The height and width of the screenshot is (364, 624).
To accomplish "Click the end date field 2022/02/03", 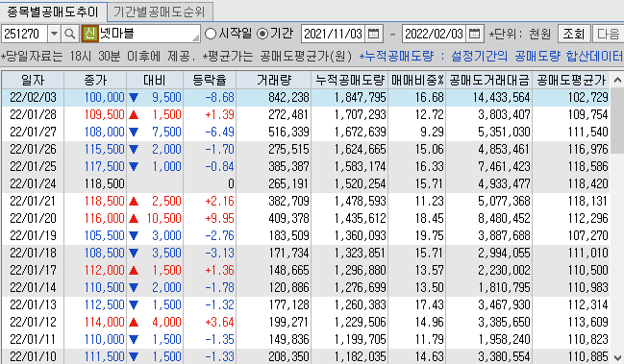I will point(435,34).
